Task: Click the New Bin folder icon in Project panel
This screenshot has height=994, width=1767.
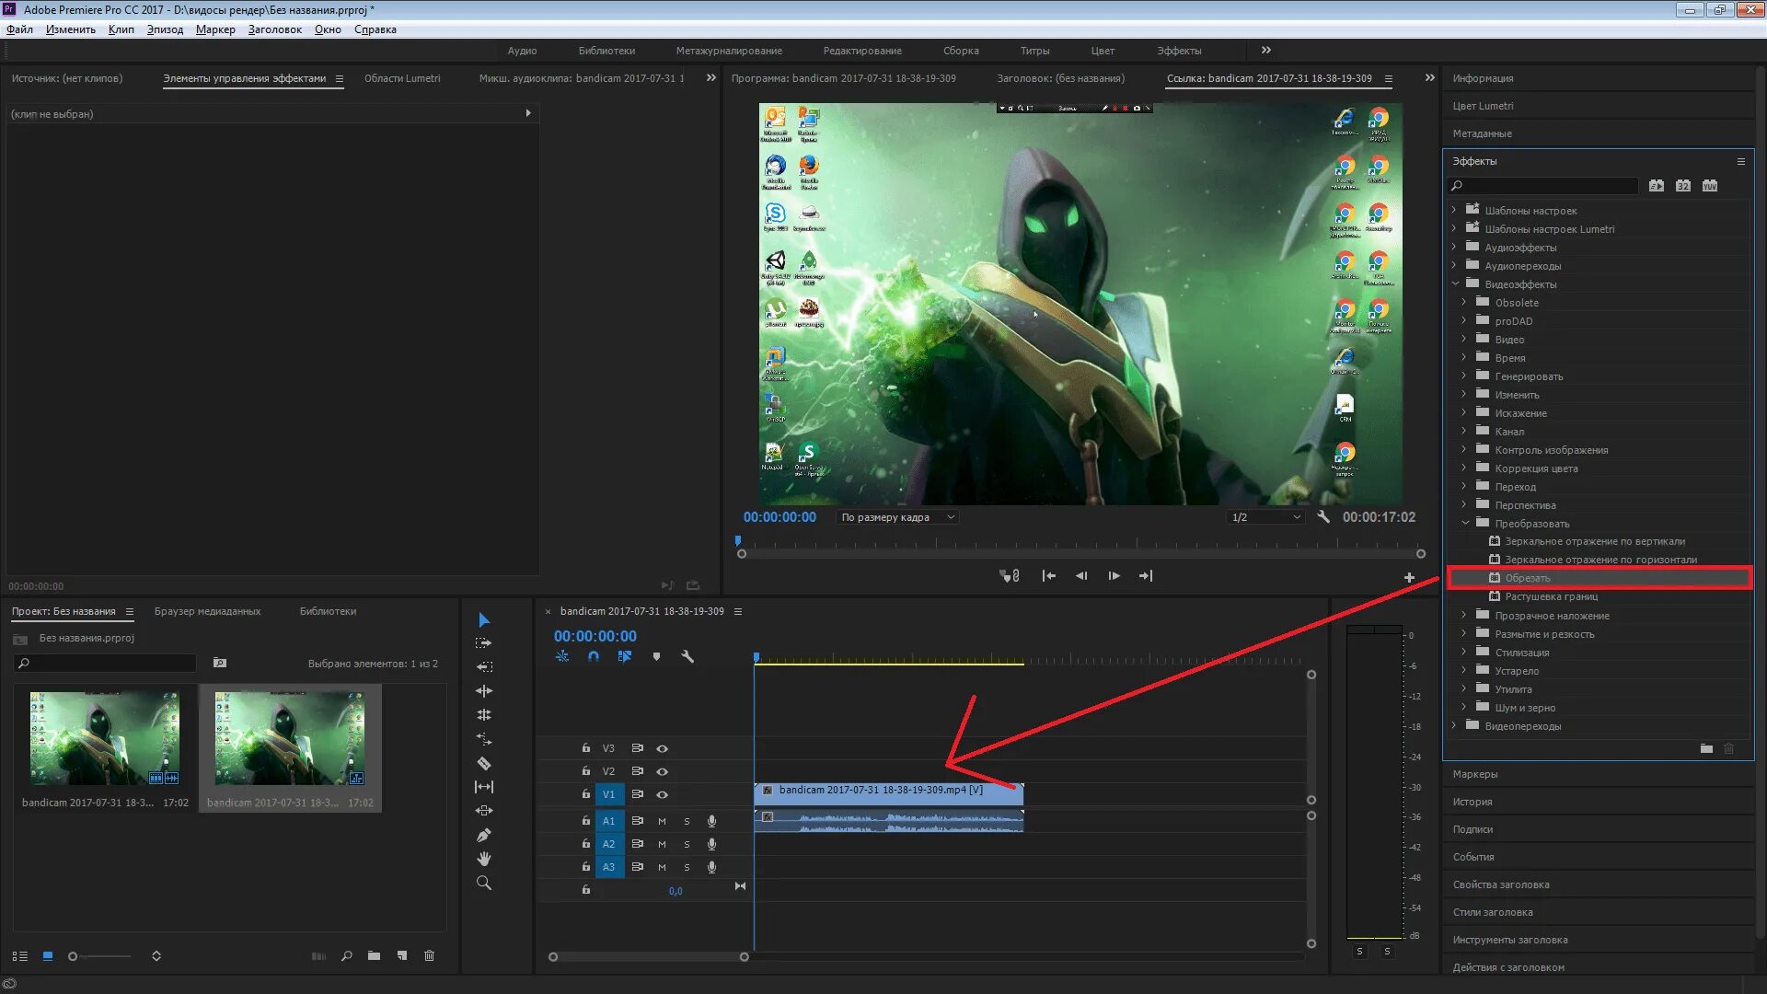Action: (x=374, y=956)
